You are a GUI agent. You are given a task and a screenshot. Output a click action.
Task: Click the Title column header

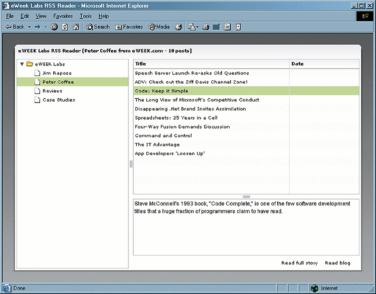(211, 64)
